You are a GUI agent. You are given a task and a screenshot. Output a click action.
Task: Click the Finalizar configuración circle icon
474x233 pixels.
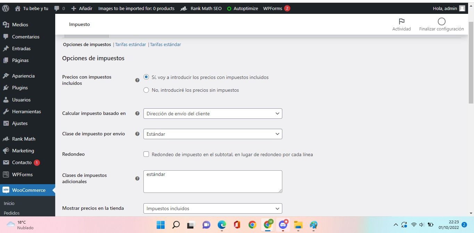pyautogui.click(x=442, y=21)
